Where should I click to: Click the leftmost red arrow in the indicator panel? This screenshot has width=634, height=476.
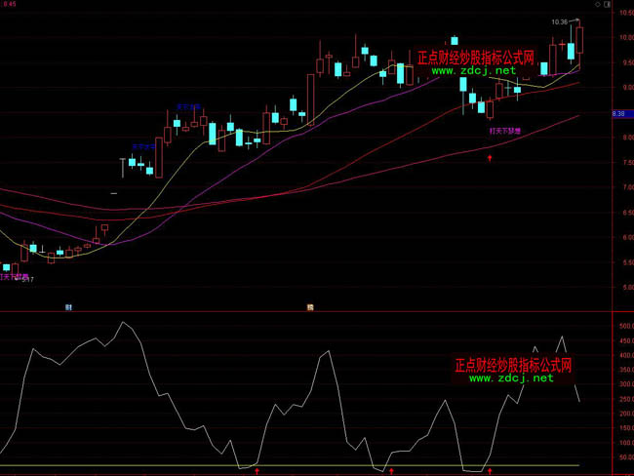point(257,470)
